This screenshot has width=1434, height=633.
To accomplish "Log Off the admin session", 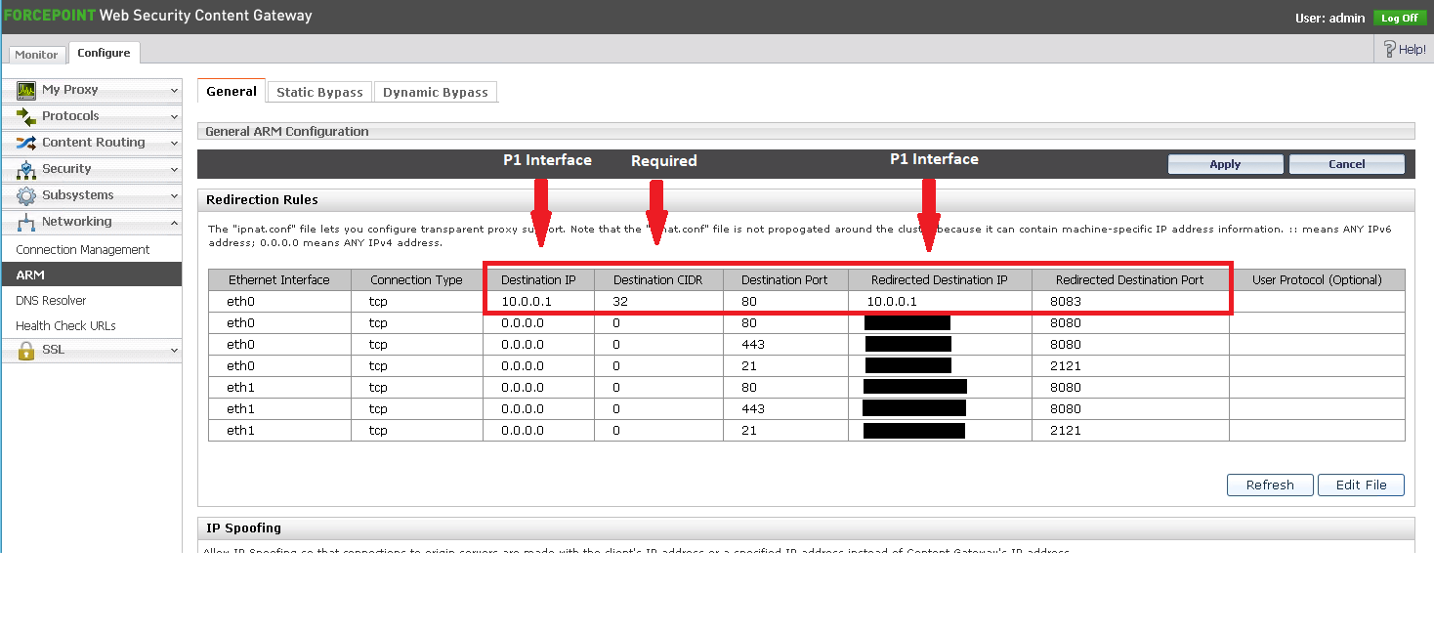I will coord(1399,17).
